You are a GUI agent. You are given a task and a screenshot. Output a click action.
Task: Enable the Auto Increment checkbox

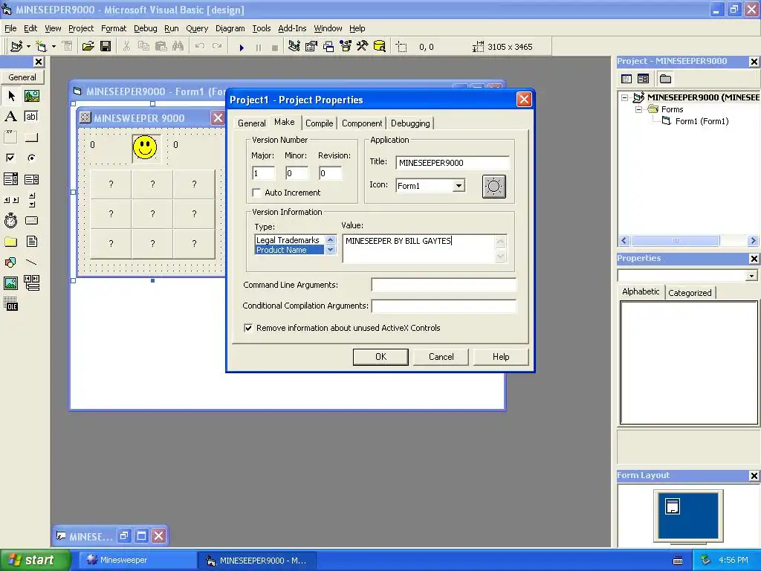(x=256, y=193)
